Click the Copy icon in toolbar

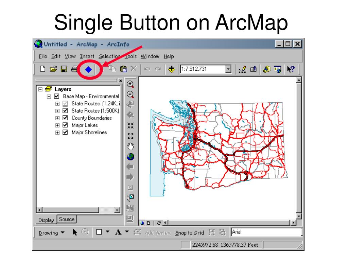pyautogui.click(x=112, y=69)
